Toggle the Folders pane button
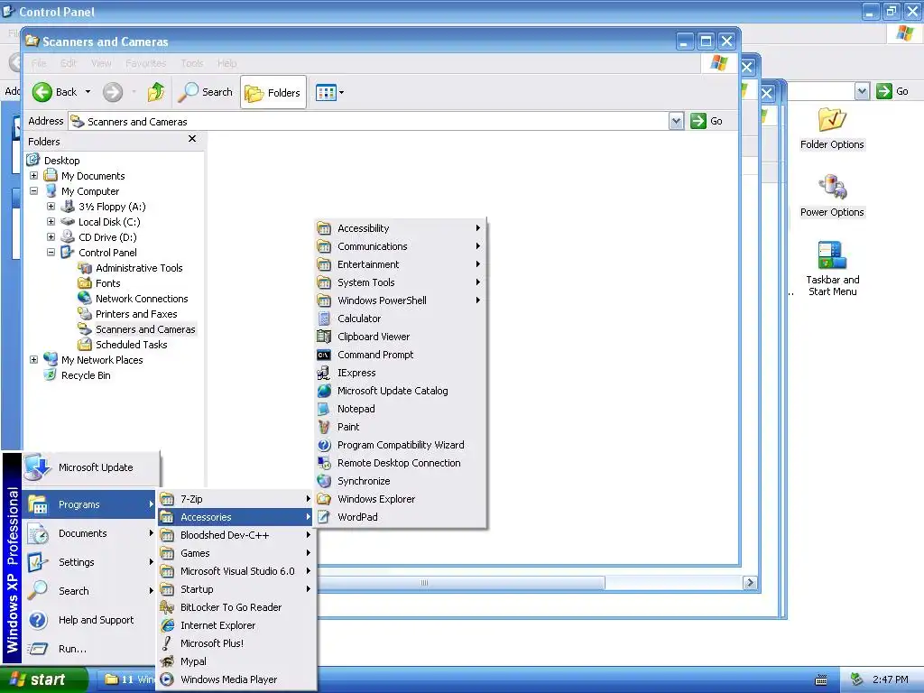This screenshot has width=924, height=693. tap(273, 93)
